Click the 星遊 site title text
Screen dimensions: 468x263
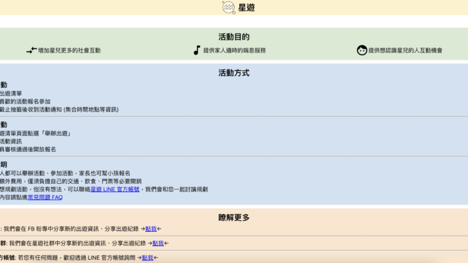[246, 8]
